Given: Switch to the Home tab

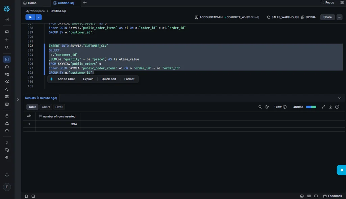Looking at the screenshot, I should (30, 3).
